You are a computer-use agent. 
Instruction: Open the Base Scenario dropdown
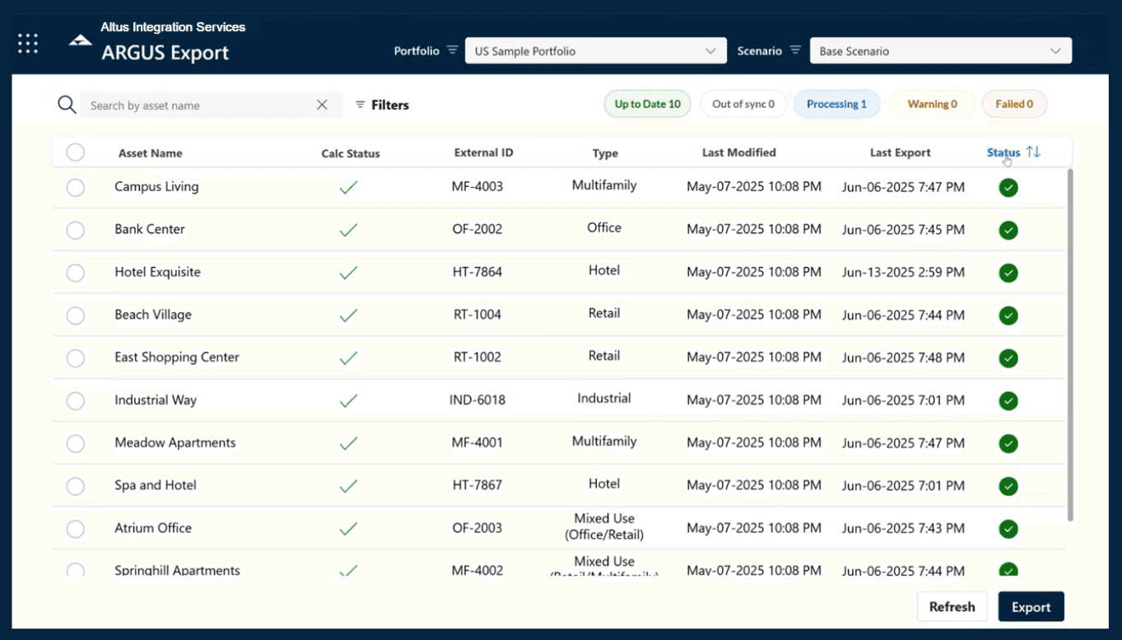941,51
